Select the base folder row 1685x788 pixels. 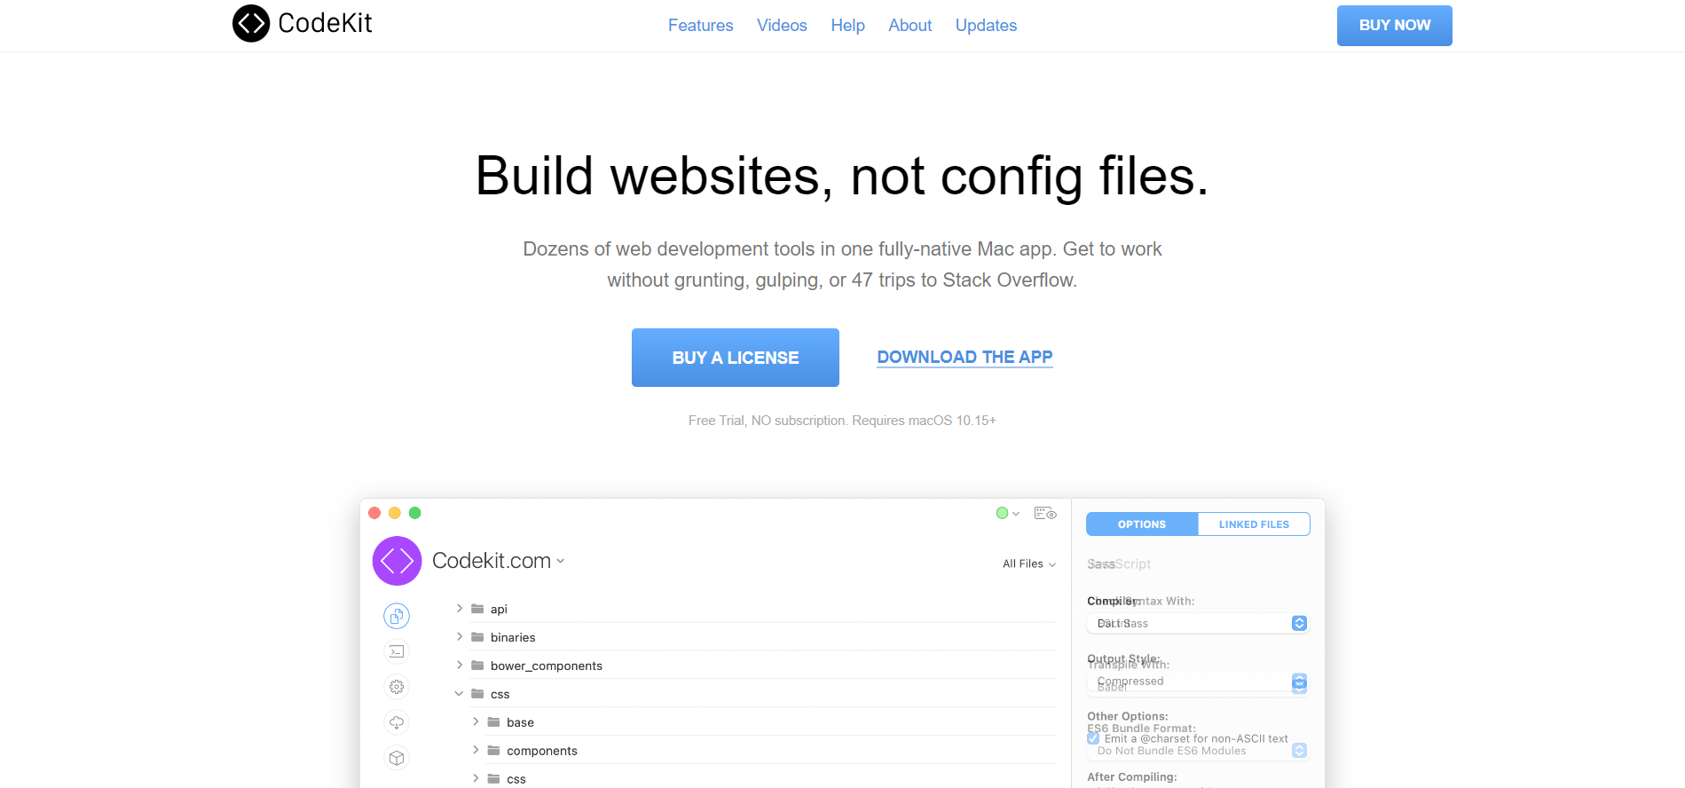[x=762, y=722]
